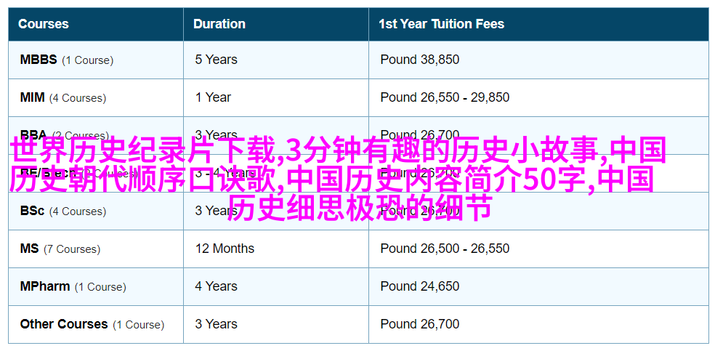Click the 1st Year Tuition Fees header

(441, 24)
